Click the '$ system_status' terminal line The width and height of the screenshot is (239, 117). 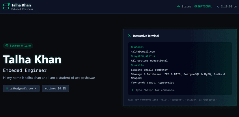143,56
